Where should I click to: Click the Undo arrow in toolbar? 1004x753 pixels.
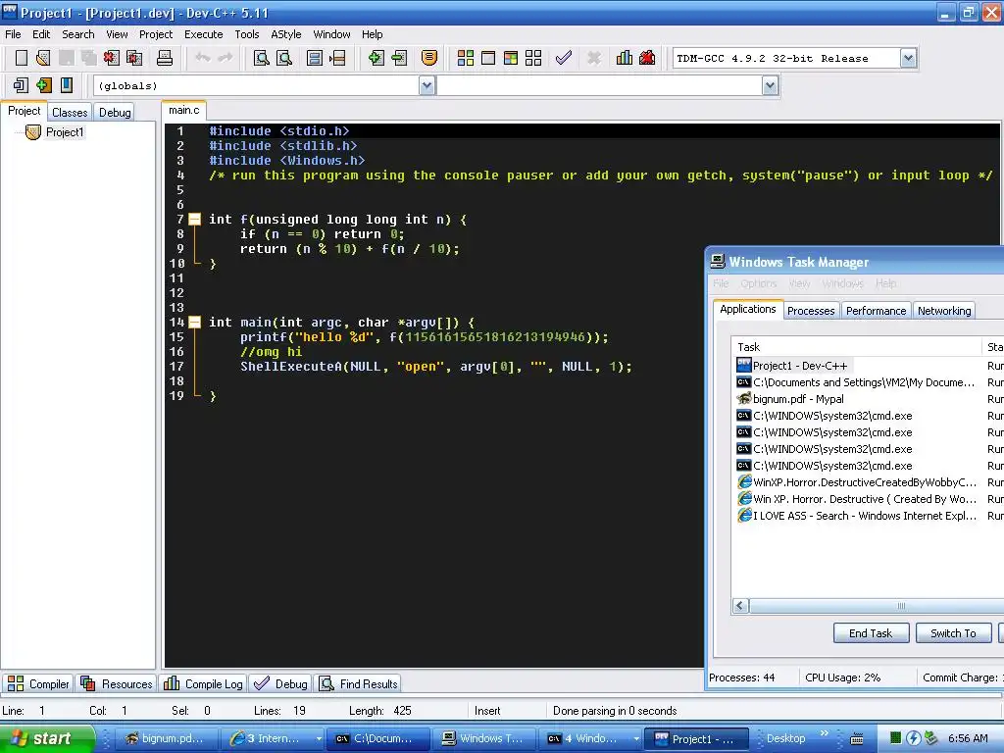coord(203,58)
